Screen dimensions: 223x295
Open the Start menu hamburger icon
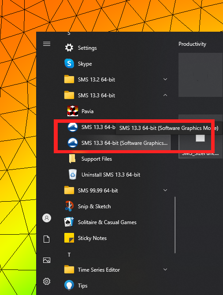47,44
